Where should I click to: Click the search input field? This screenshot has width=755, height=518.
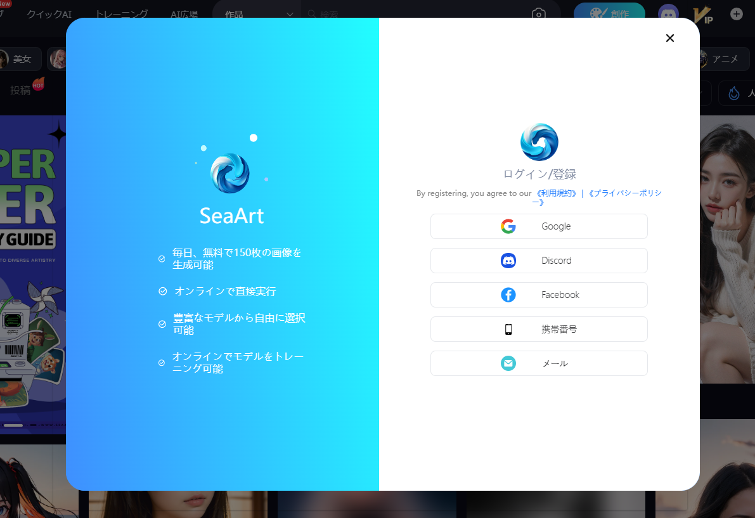(414, 15)
